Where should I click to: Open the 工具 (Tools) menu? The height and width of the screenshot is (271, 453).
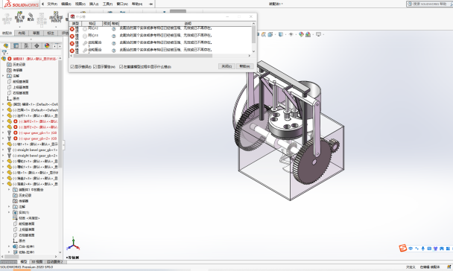(x=107, y=4)
